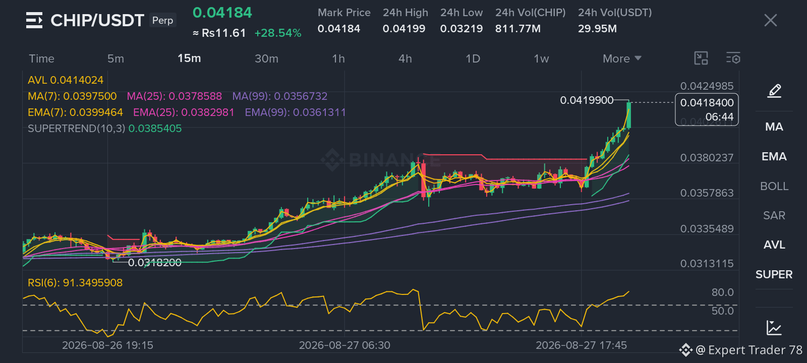Select the 1h timeframe

pos(338,58)
